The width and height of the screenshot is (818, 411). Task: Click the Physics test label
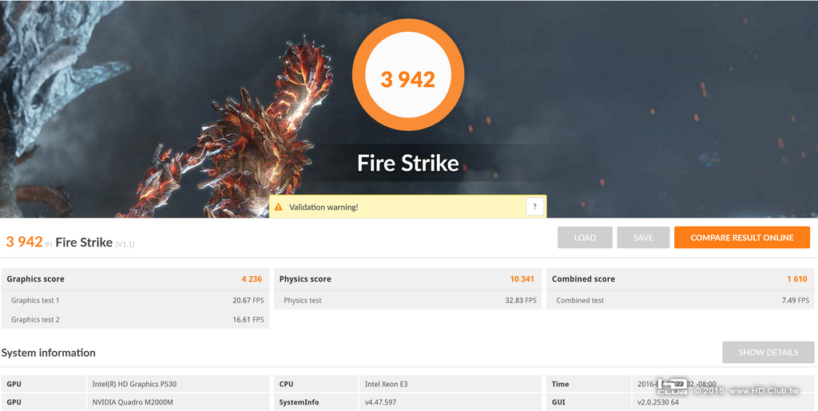[x=303, y=301]
